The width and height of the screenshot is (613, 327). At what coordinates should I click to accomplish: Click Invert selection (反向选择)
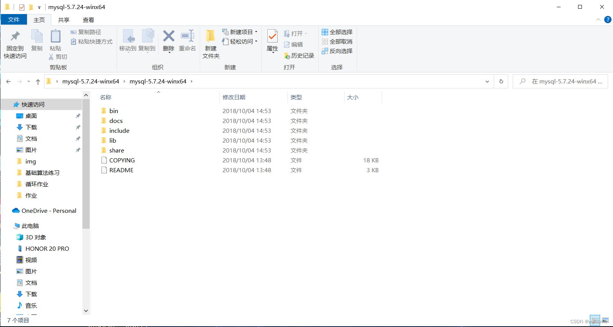coord(337,51)
